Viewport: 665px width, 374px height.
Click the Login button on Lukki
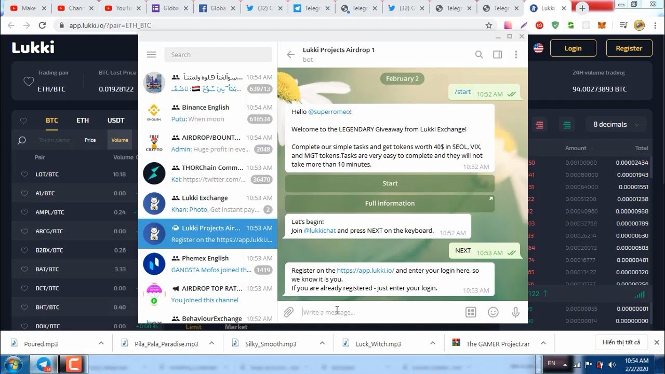573,48
